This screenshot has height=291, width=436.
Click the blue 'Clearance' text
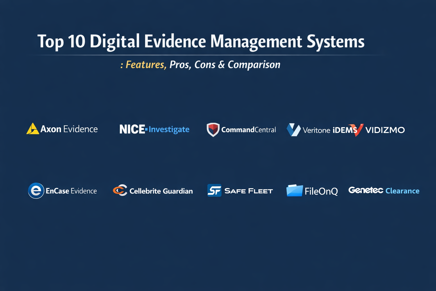(x=402, y=191)
